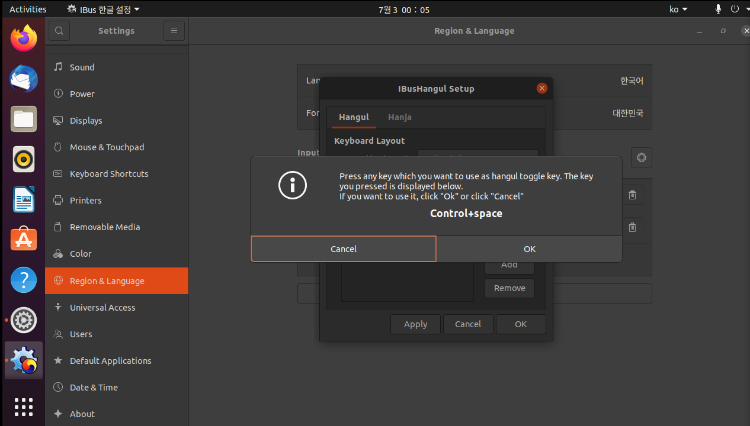Click the bottom OK in IBusHangul Setup
This screenshot has height=426, width=750.
point(521,324)
